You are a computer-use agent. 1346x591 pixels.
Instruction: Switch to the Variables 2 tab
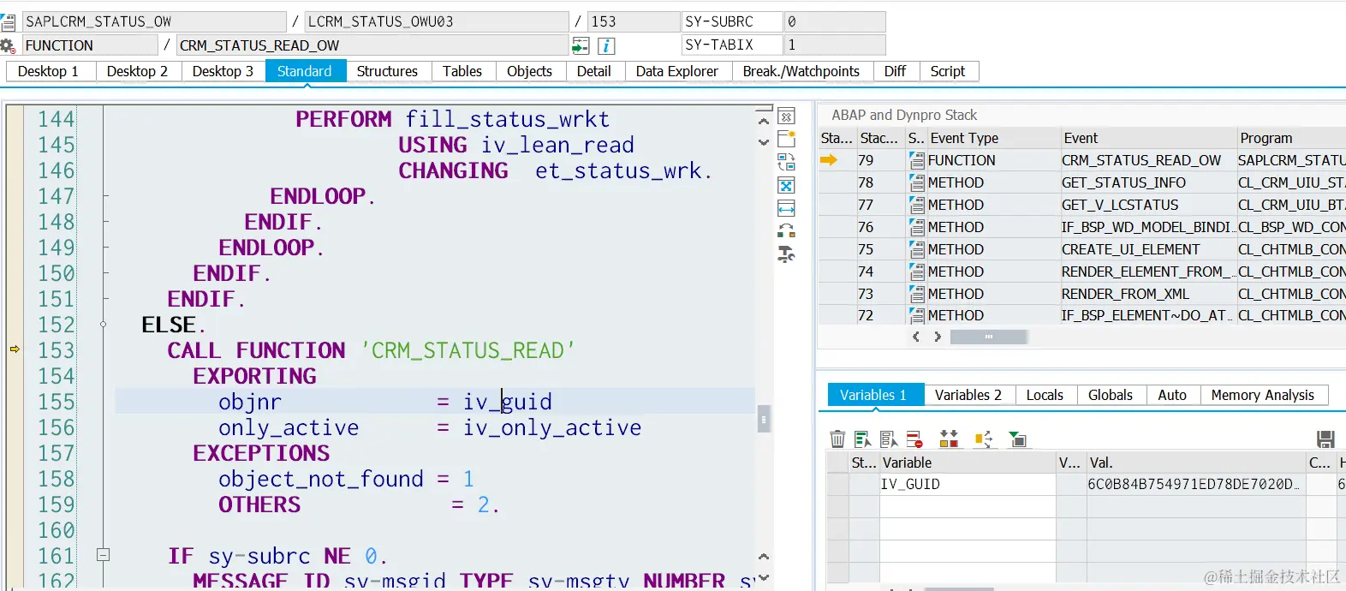(968, 395)
